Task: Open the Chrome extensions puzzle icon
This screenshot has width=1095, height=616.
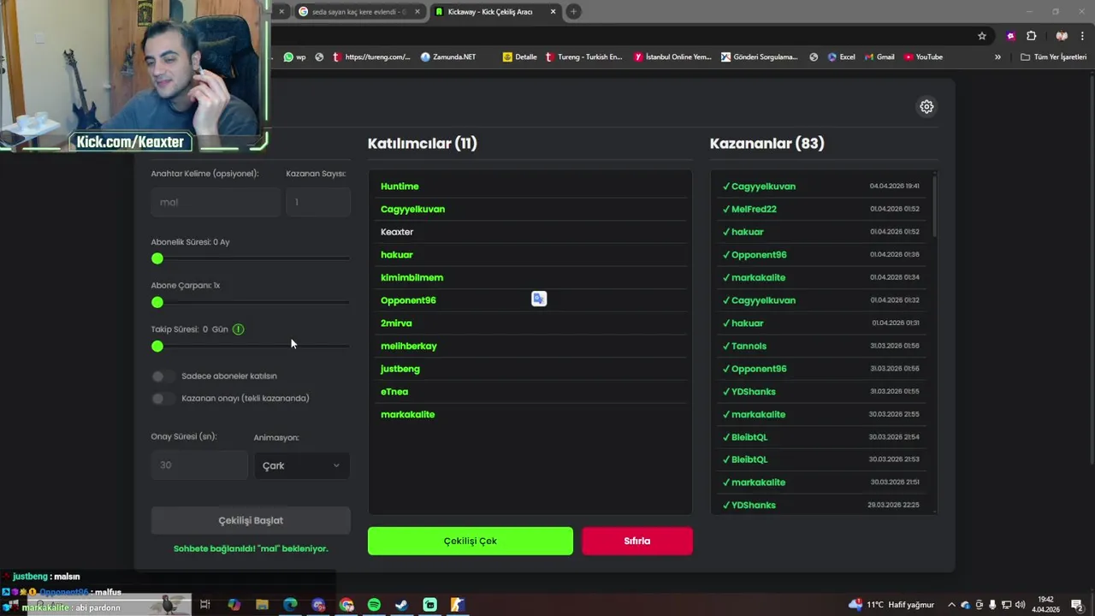Action: (1031, 36)
